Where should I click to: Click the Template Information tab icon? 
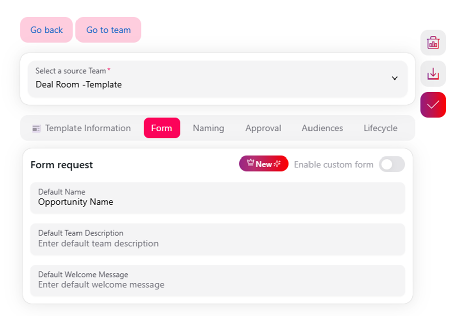pos(36,128)
